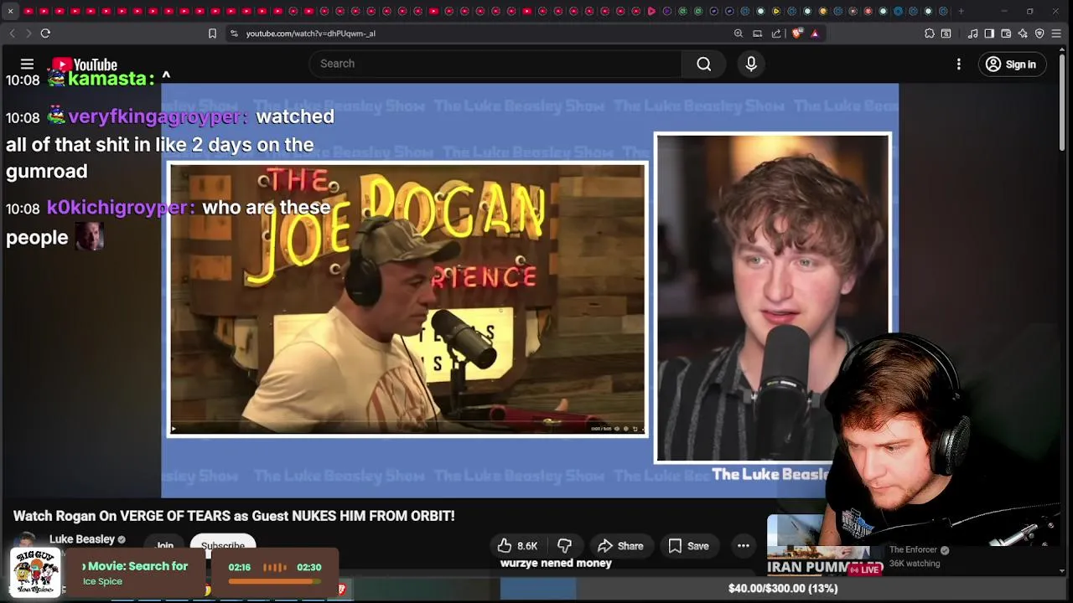Image resolution: width=1073 pixels, height=603 pixels.
Task: Click the Ice Spice song progress bar
Action: (x=274, y=581)
